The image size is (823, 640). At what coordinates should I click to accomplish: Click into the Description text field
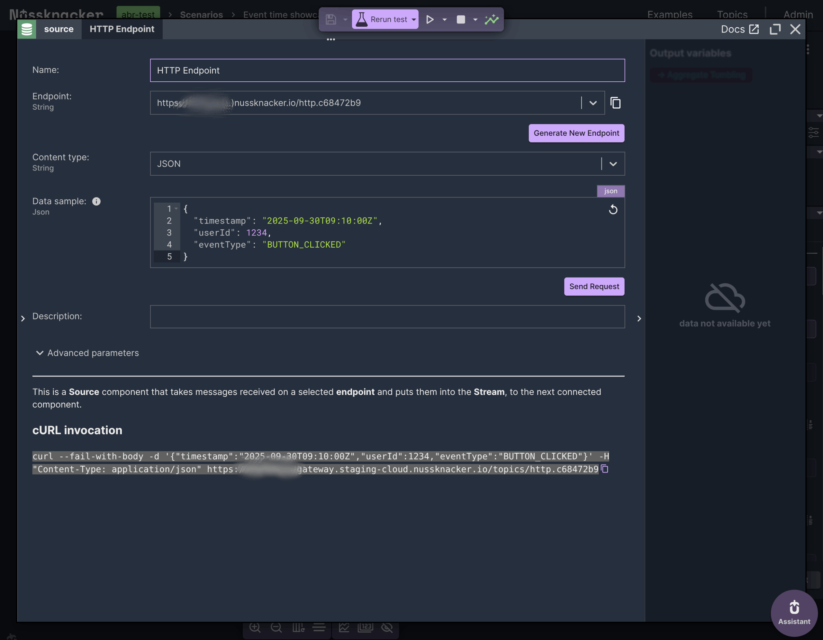tap(387, 316)
